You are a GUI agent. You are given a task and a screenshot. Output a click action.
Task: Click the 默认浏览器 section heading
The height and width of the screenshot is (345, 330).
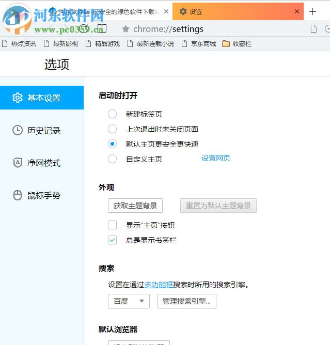pyautogui.click(x=118, y=329)
